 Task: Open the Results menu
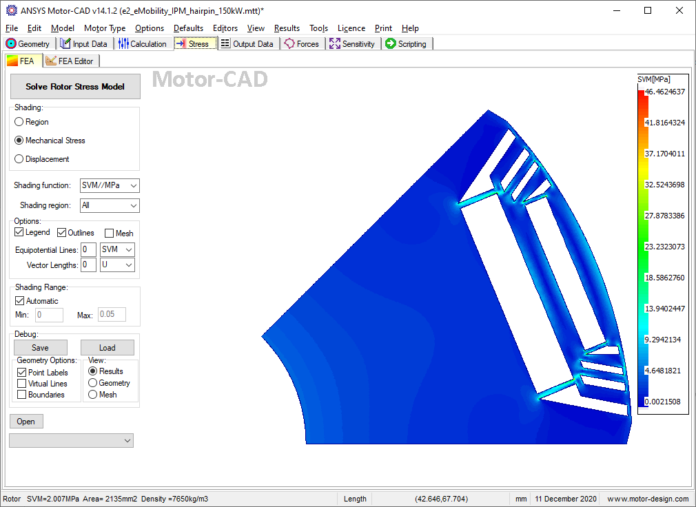tap(287, 28)
